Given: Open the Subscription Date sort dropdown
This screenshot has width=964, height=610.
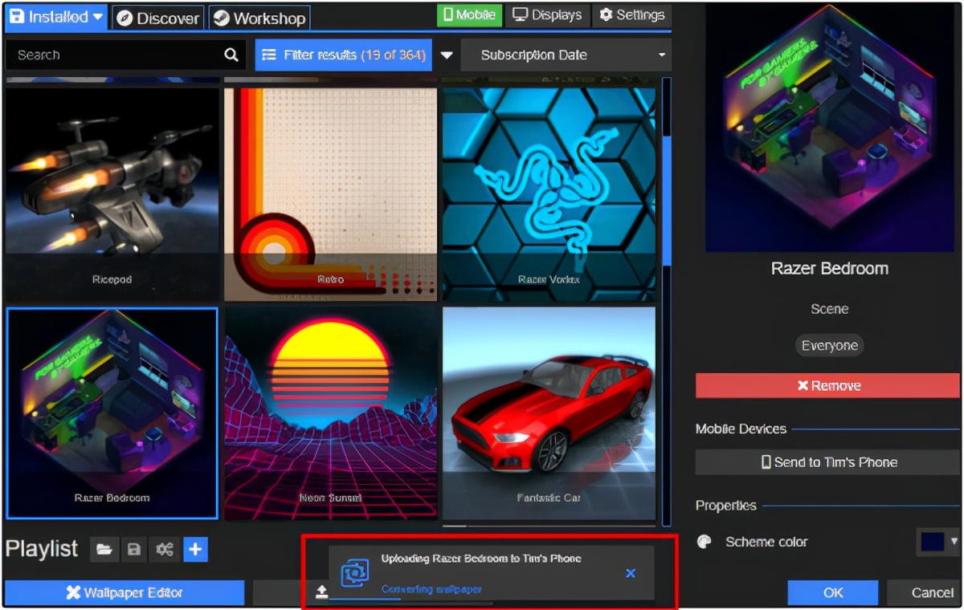Looking at the screenshot, I should 566,55.
